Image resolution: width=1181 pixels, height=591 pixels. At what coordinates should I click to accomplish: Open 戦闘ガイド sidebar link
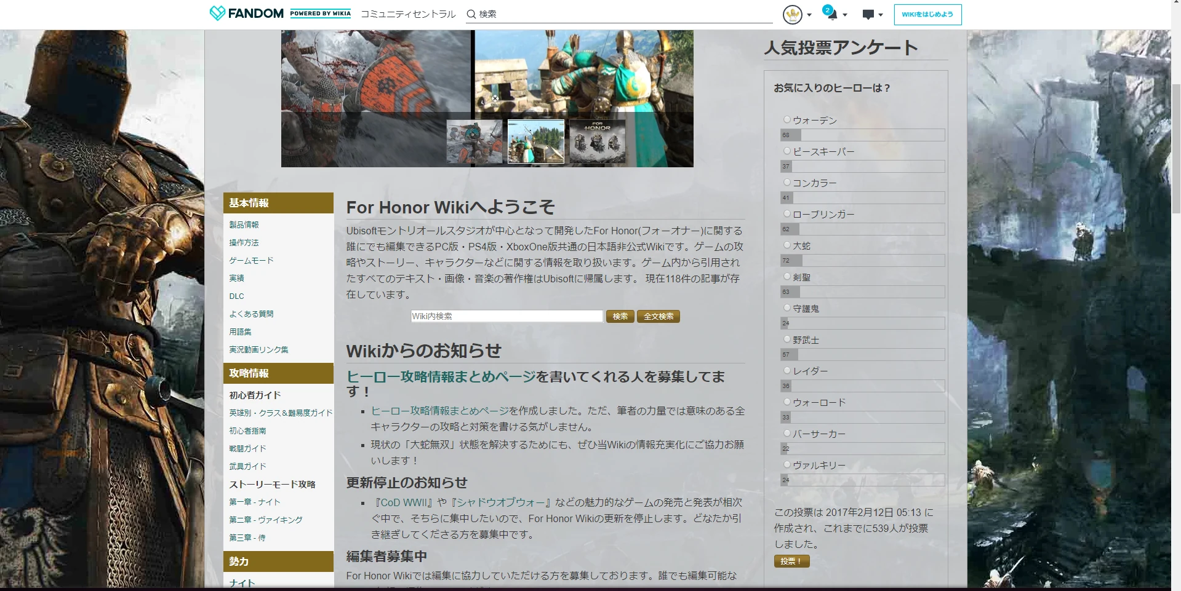pyautogui.click(x=247, y=448)
